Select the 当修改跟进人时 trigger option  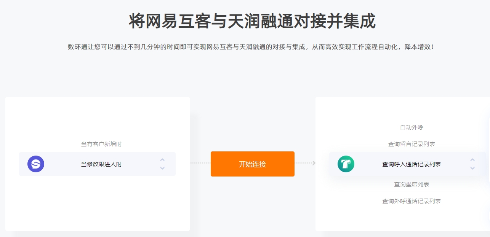(x=101, y=164)
